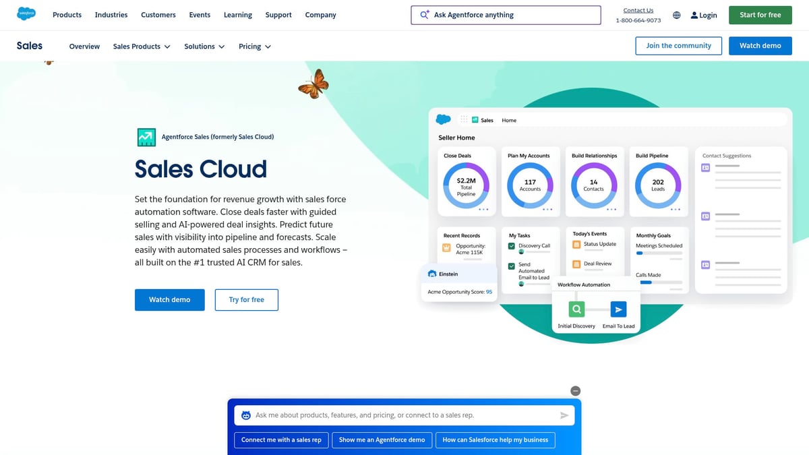Screen dimensions: 809x455
Task: Select How can Salesforce help my business
Action: (496, 439)
